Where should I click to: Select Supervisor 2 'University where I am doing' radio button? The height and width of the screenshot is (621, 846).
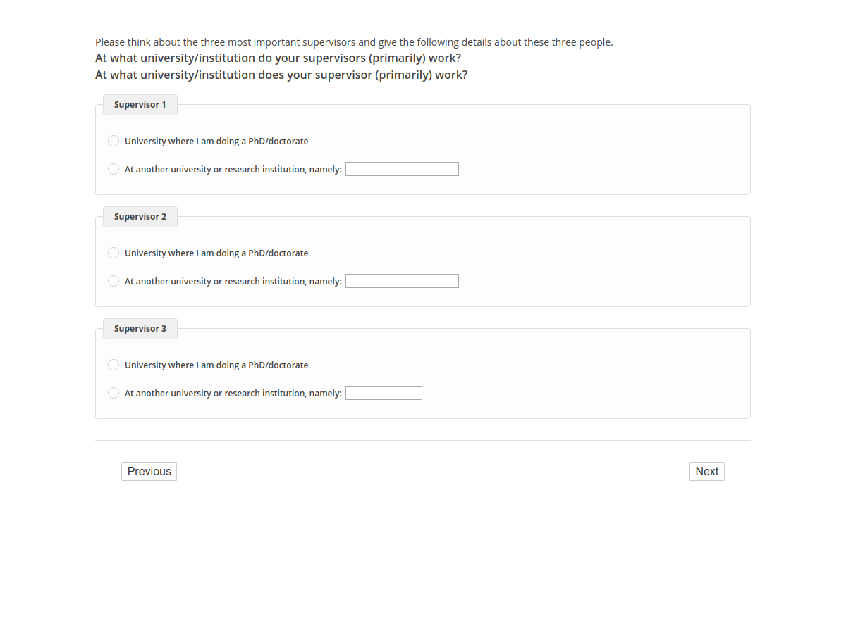[114, 253]
